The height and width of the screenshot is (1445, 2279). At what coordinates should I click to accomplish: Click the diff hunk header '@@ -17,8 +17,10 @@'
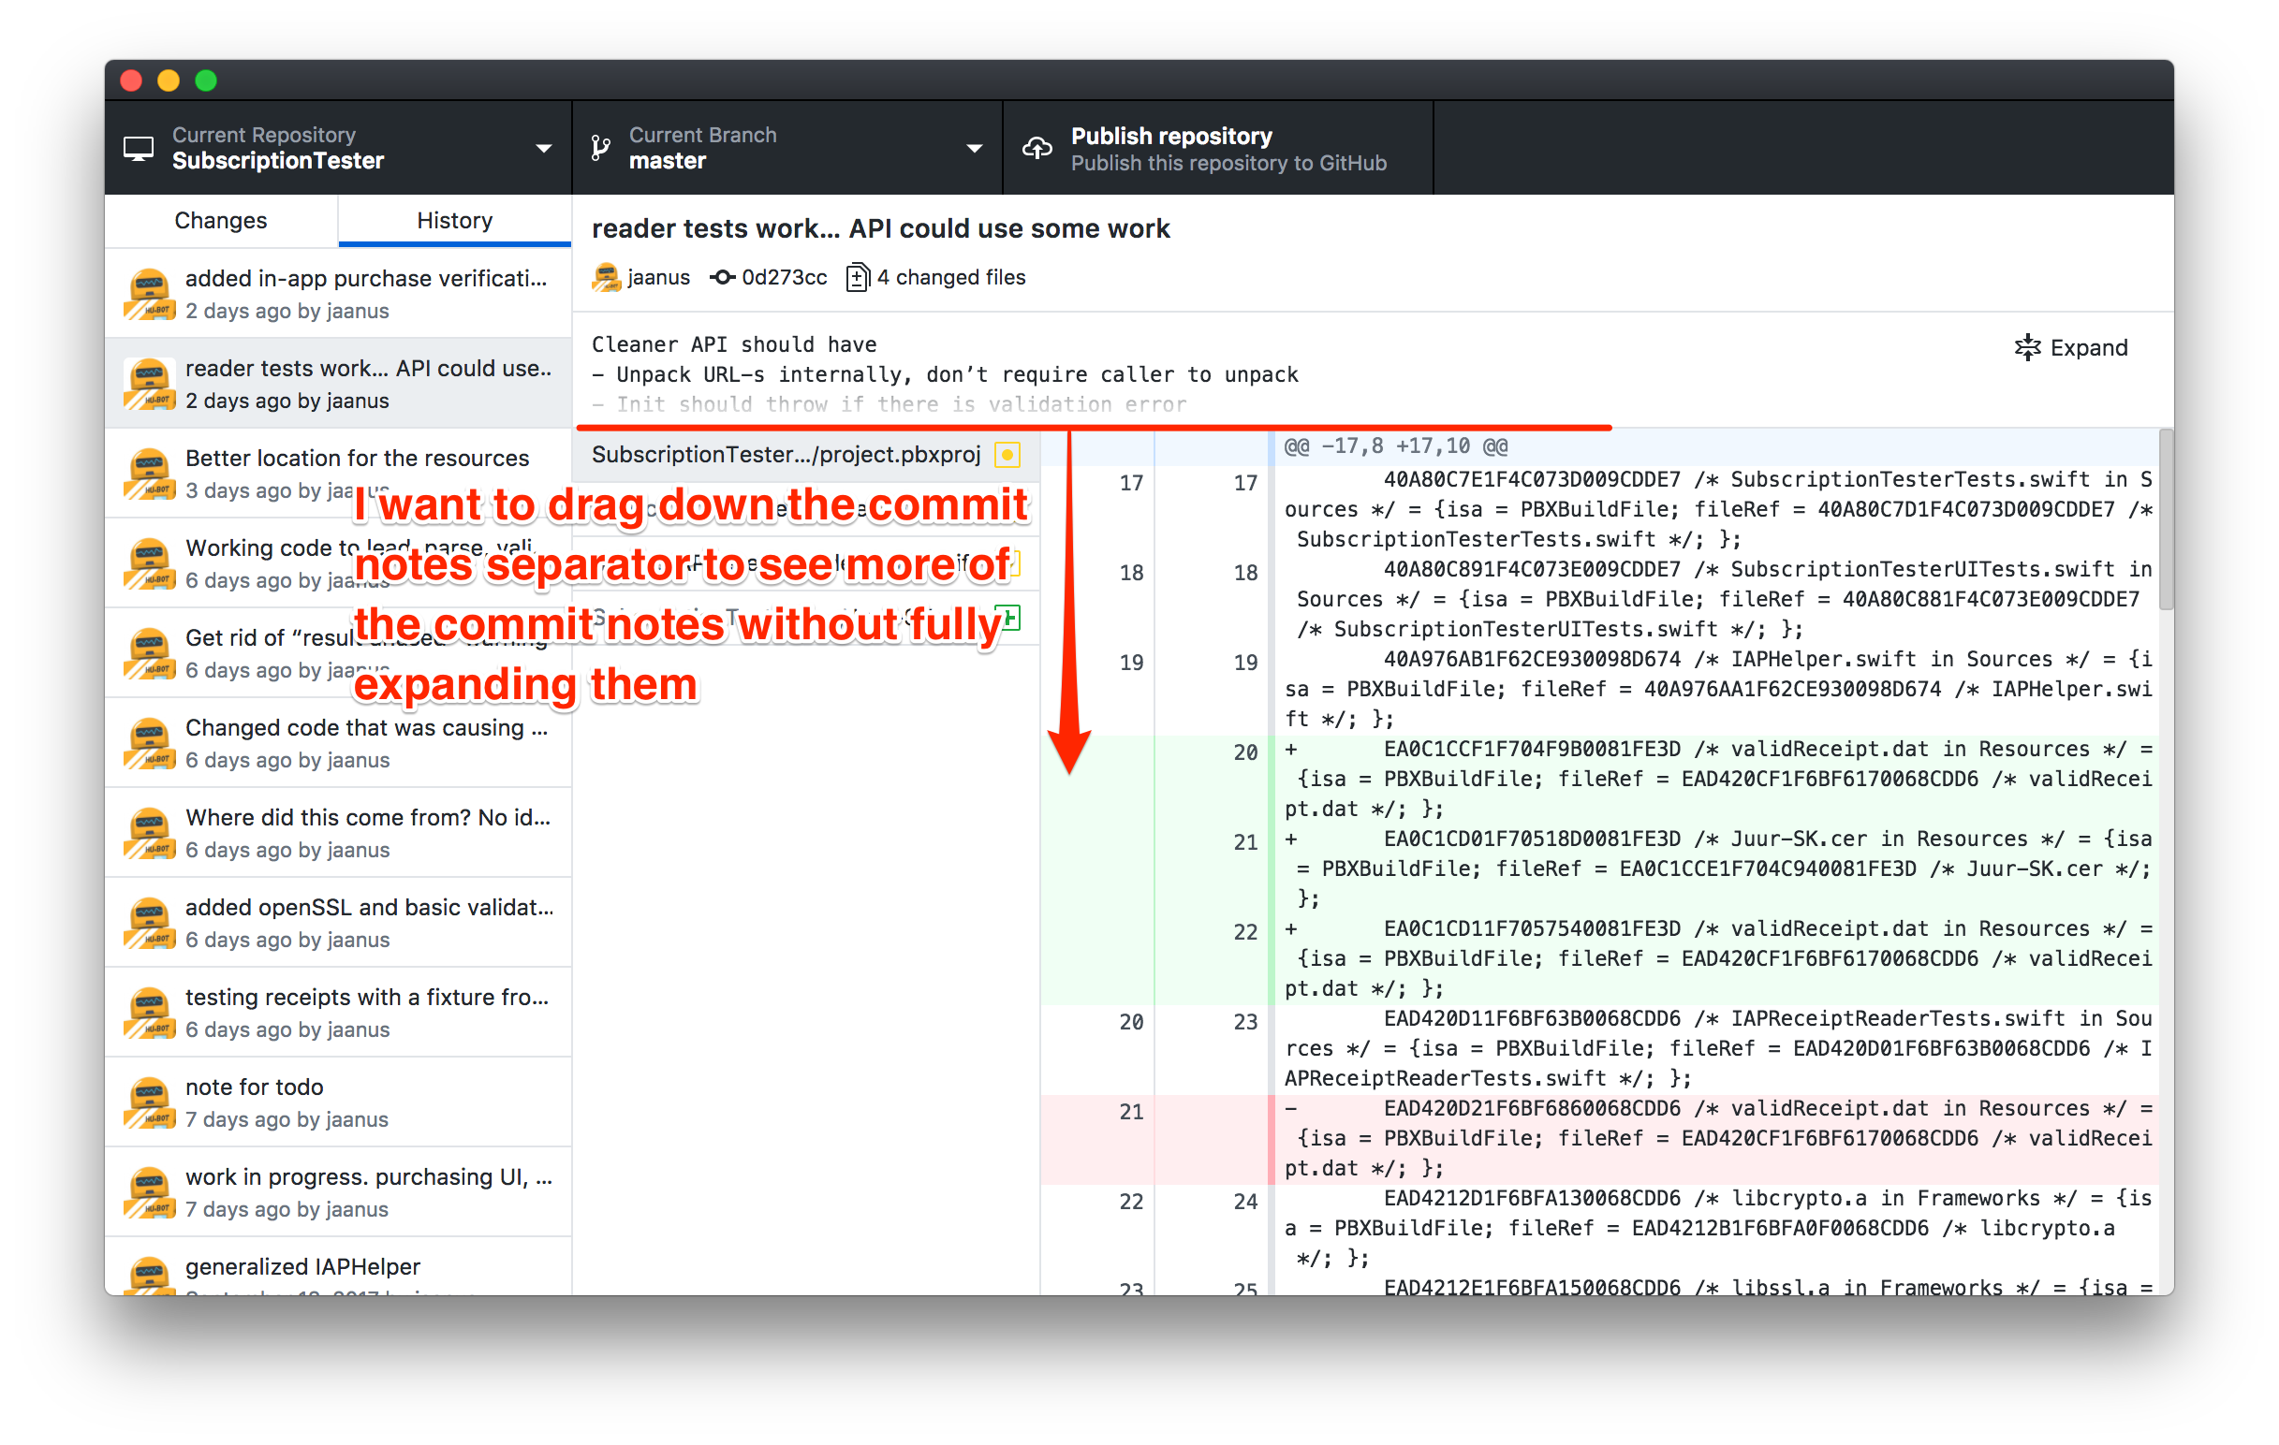(x=1395, y=445)
